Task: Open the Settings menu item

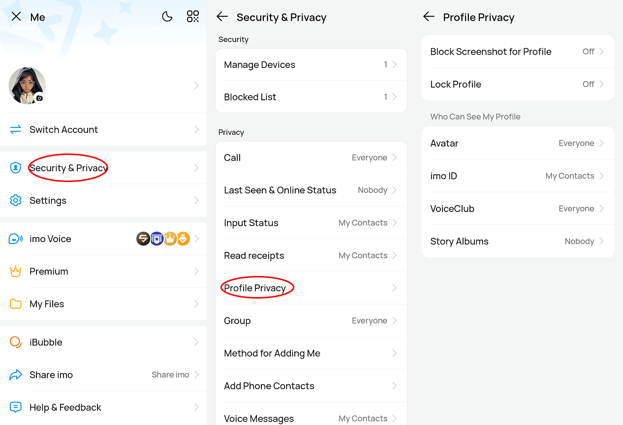Action: 103,200
